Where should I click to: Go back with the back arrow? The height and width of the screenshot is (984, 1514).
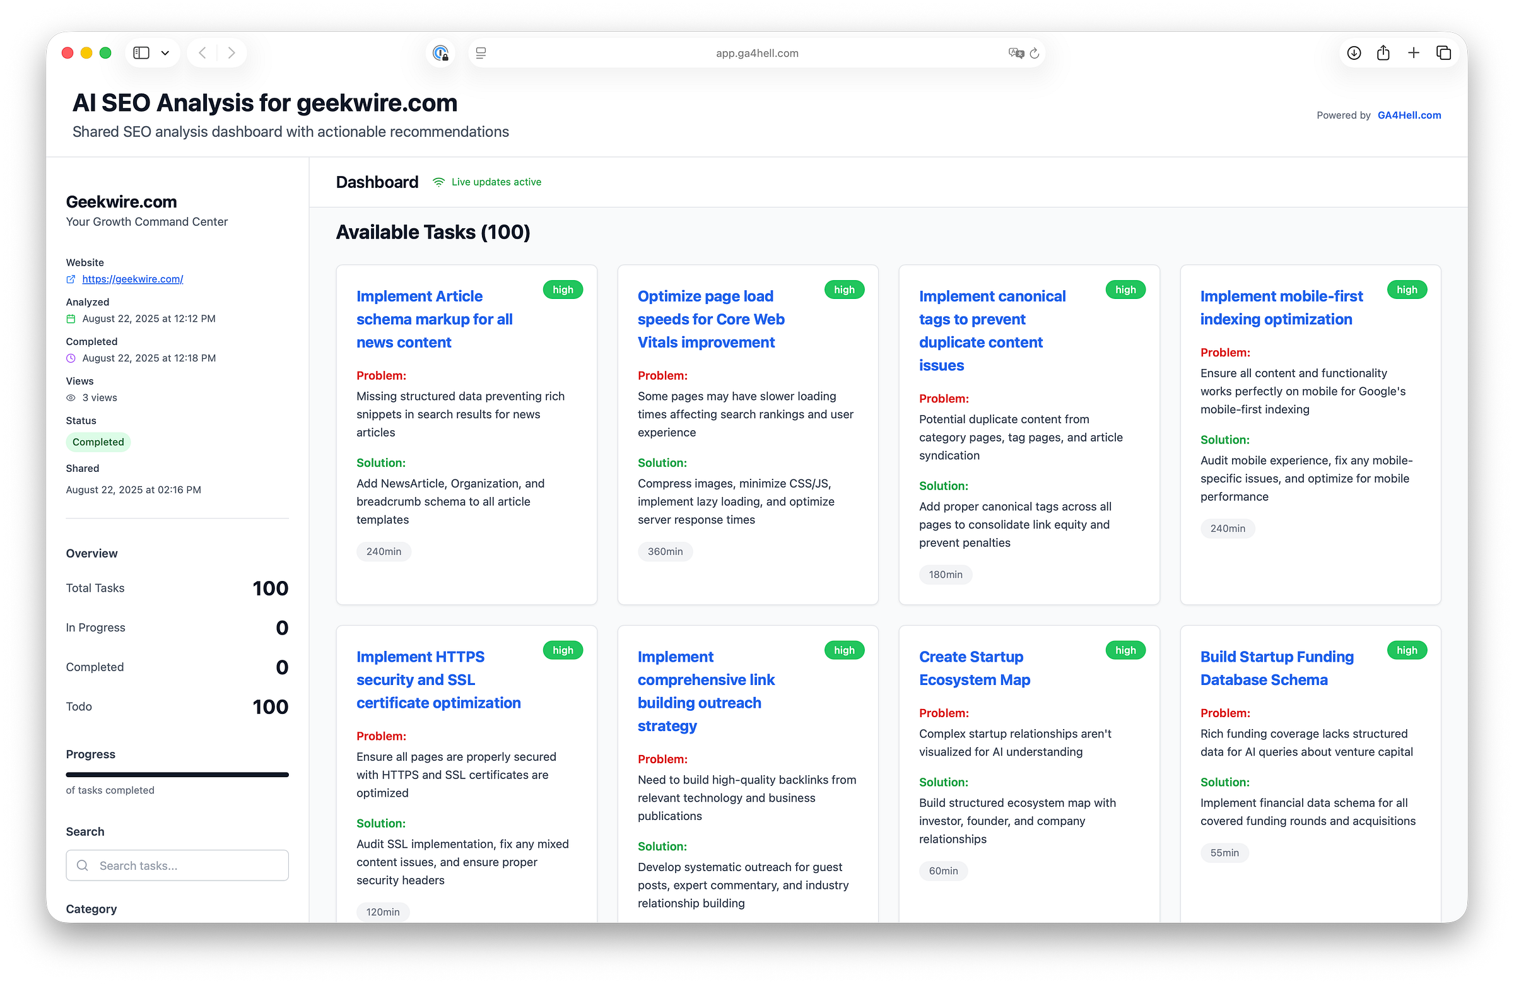(202, 53)
